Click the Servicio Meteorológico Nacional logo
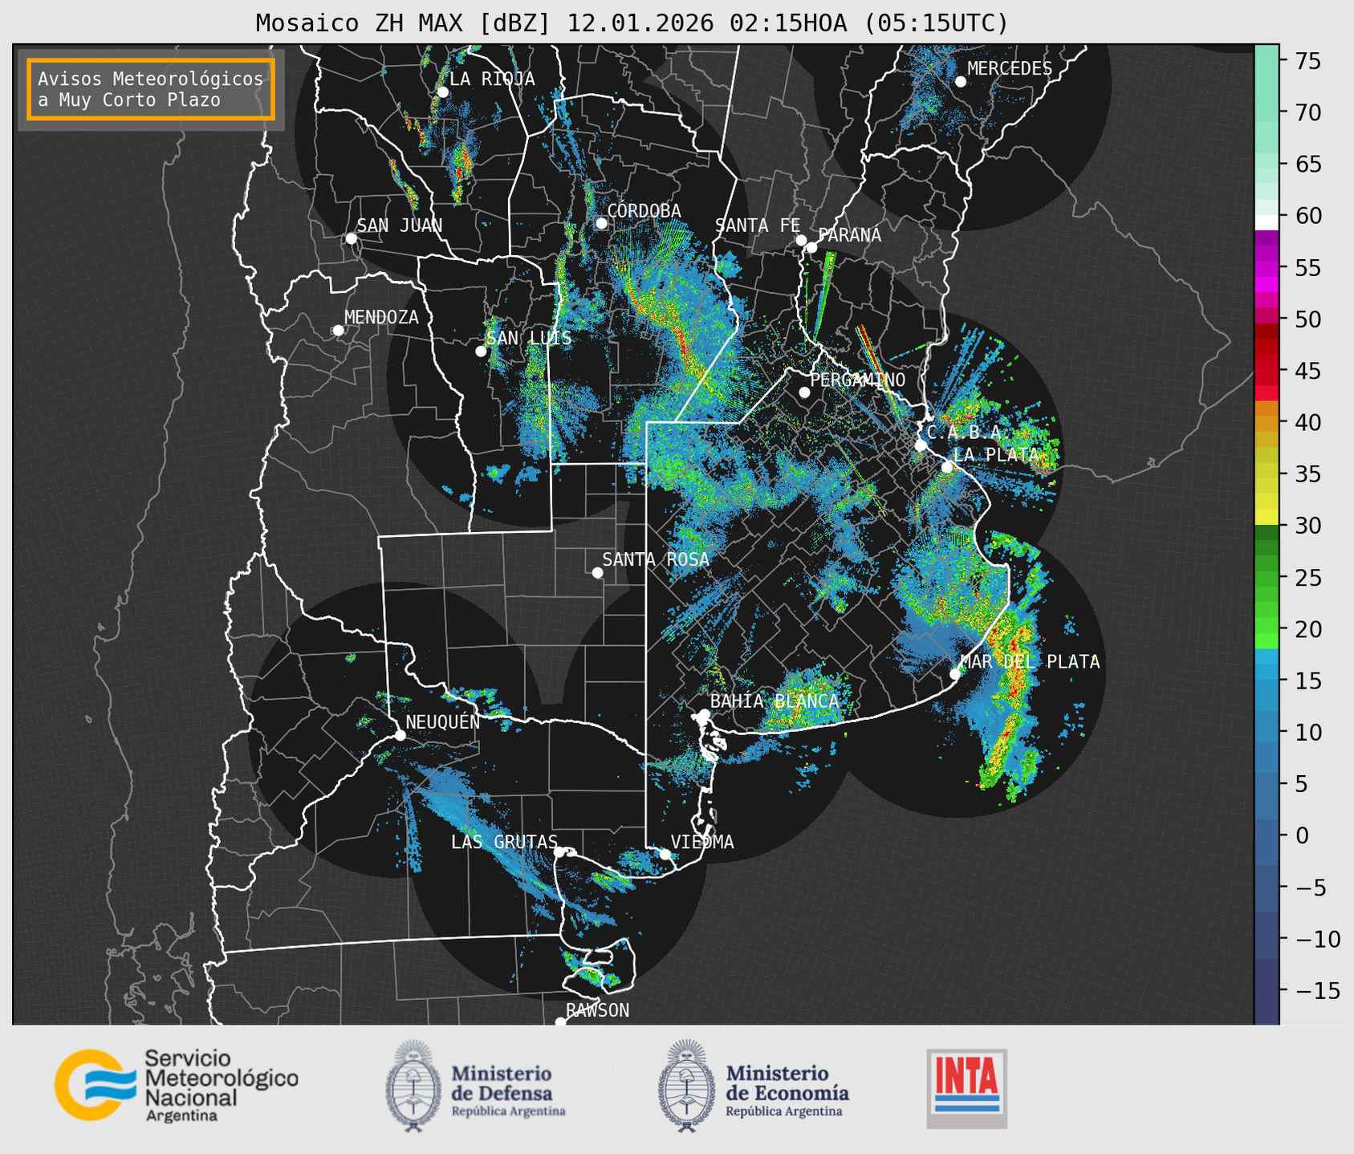Image resolution: width=1354 pixels, height=1154 pixels. coord(177,1085)
